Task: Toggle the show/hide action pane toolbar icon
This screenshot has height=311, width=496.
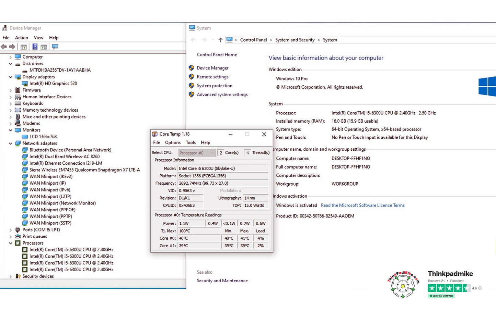Action: point(44,47)
